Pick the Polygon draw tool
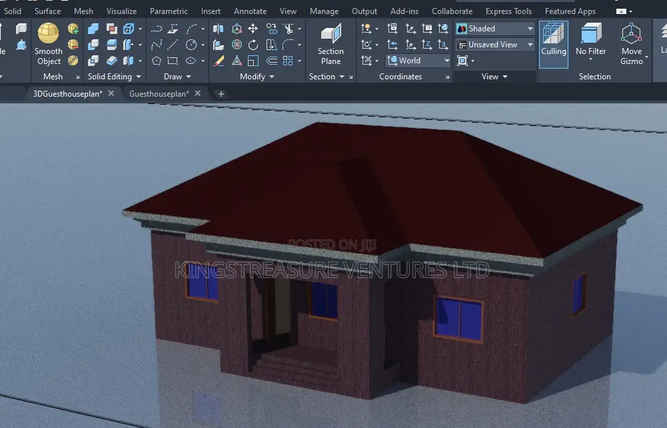Viewport: 667px width, 428px height. (156, 61)
